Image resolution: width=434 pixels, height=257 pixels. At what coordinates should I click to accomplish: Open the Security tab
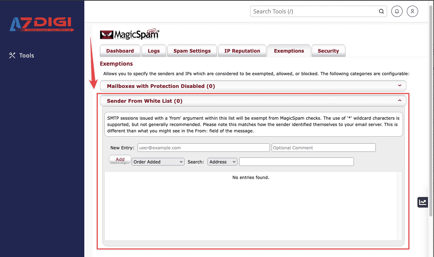tap(328, 51)
